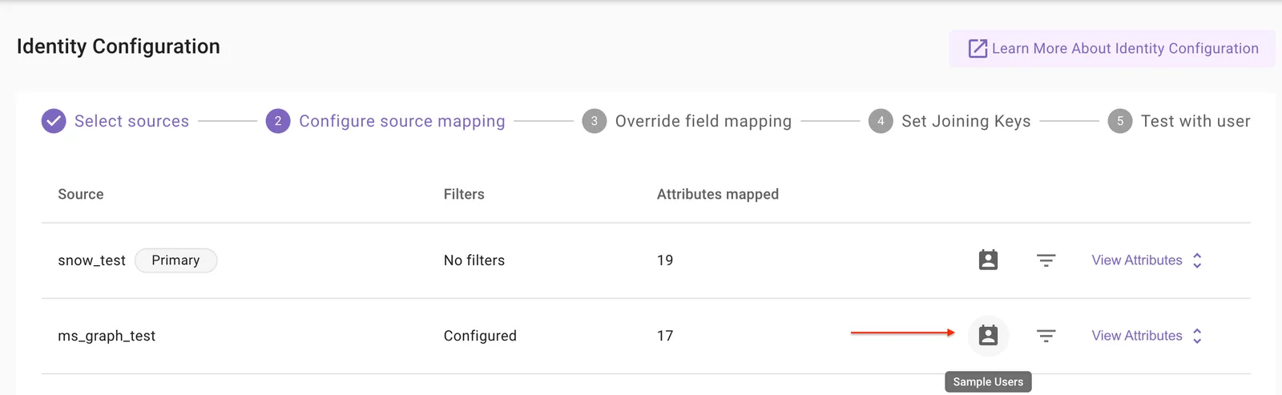Click the Configured filters cell
This screenshot has width=1282, height=395.
[x=480, y=336]
